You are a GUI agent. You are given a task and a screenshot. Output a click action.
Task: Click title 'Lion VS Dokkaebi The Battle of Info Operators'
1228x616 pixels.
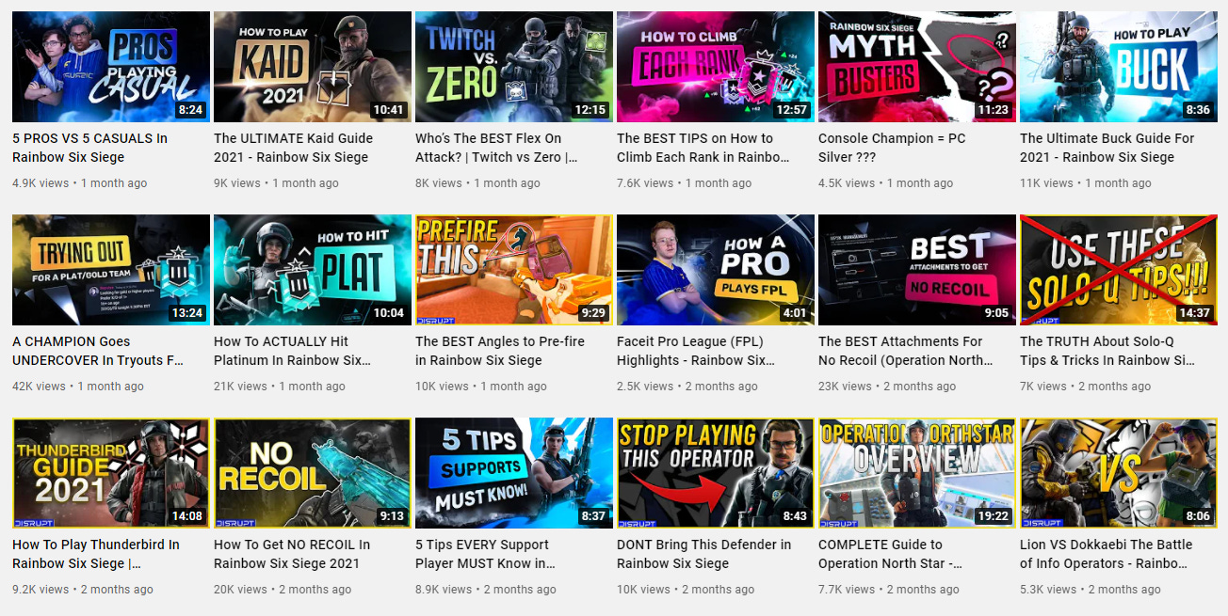[1107, 554]
